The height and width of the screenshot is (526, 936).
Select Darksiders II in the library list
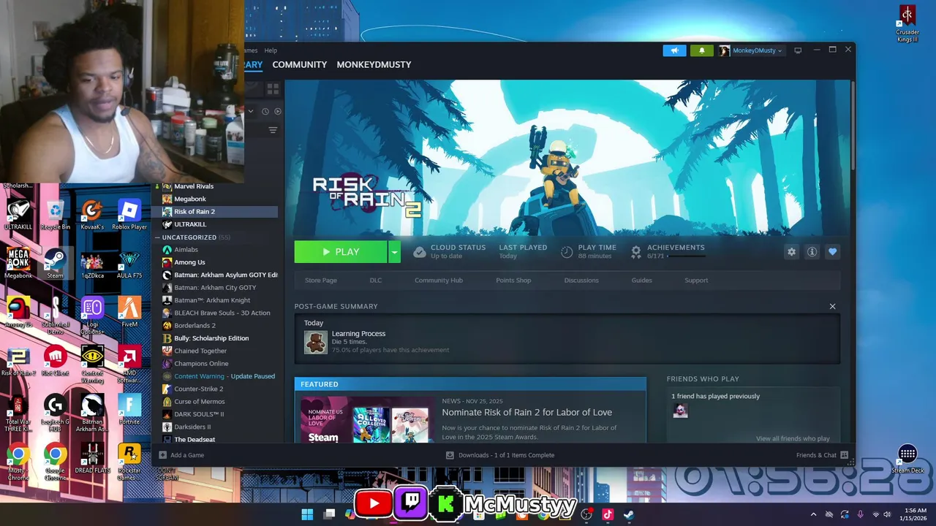[x=192, y=427]
